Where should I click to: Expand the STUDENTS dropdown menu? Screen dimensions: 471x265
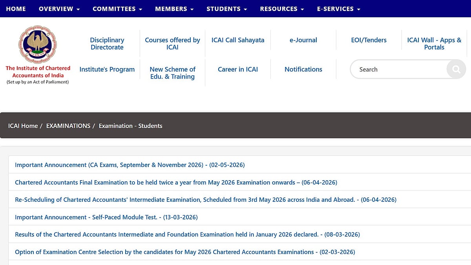coord(227,9)
